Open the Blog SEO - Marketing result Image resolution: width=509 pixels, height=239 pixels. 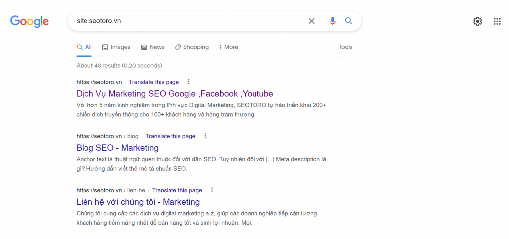point(117,148)
